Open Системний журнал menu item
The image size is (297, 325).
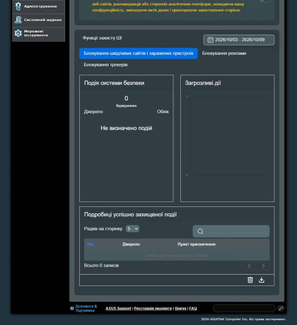pyautogui.click(x=39, y=20)
